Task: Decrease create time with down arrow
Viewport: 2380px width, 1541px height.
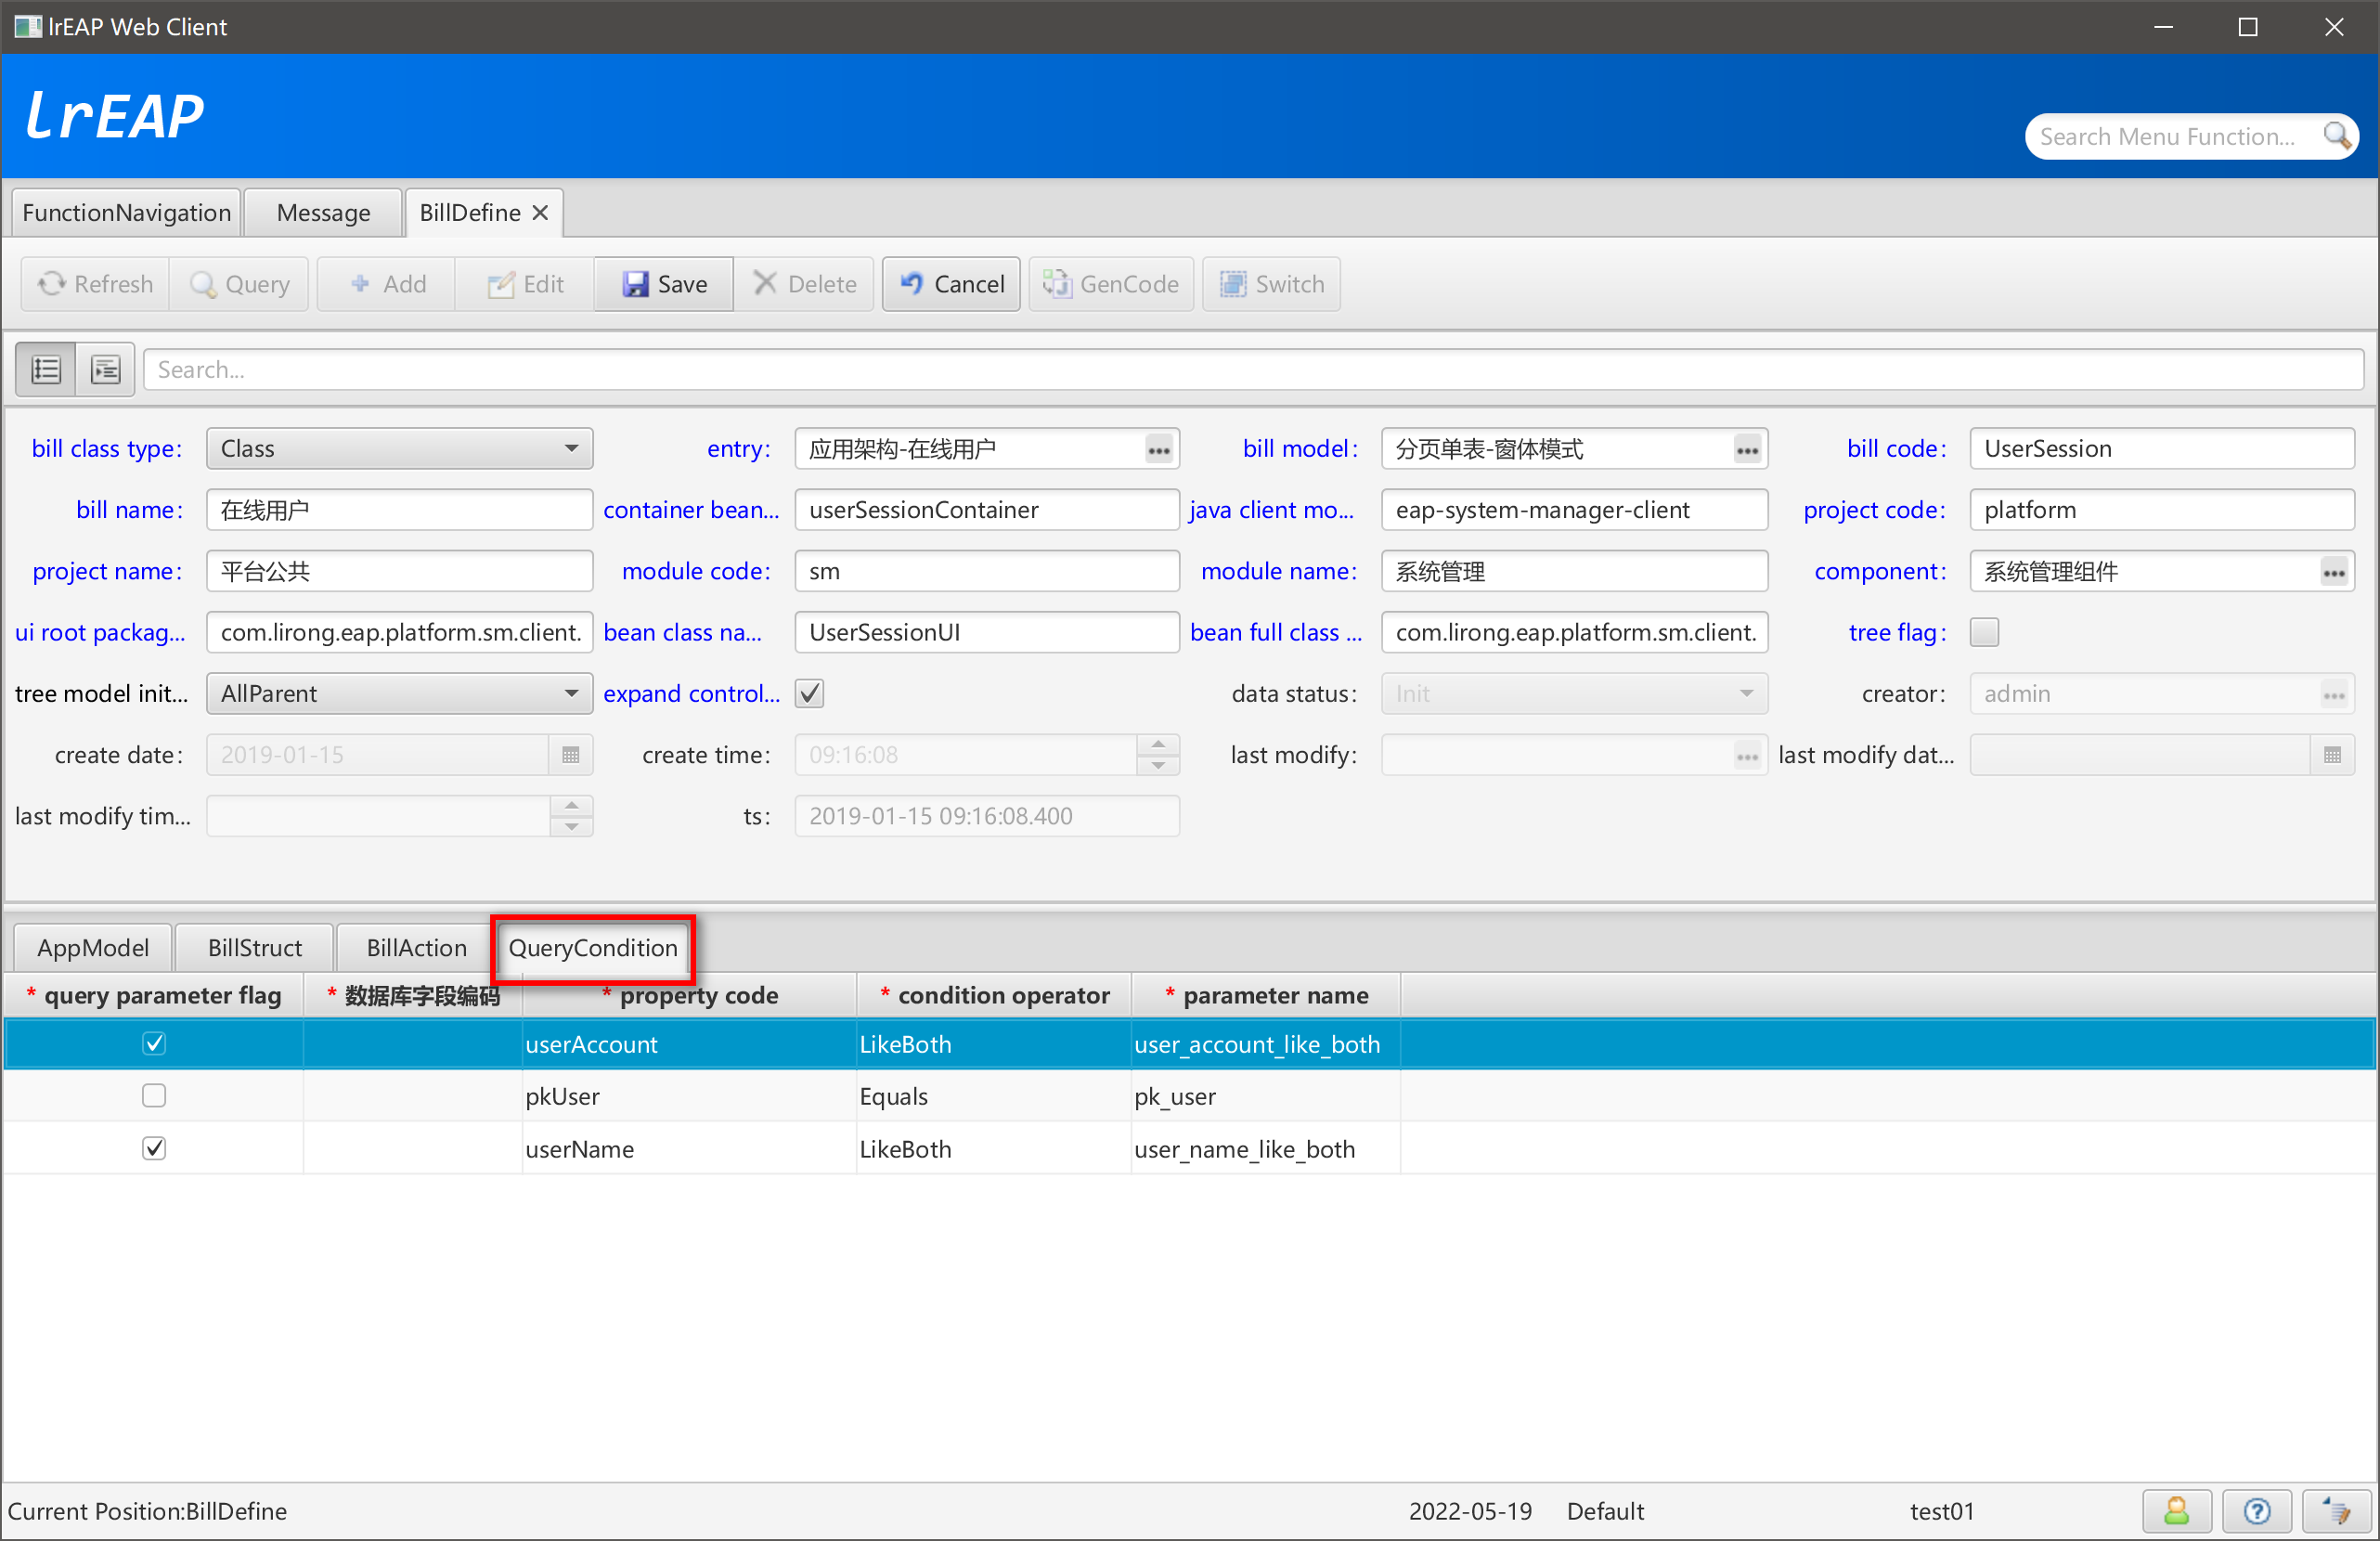Action: point(1158,765)
